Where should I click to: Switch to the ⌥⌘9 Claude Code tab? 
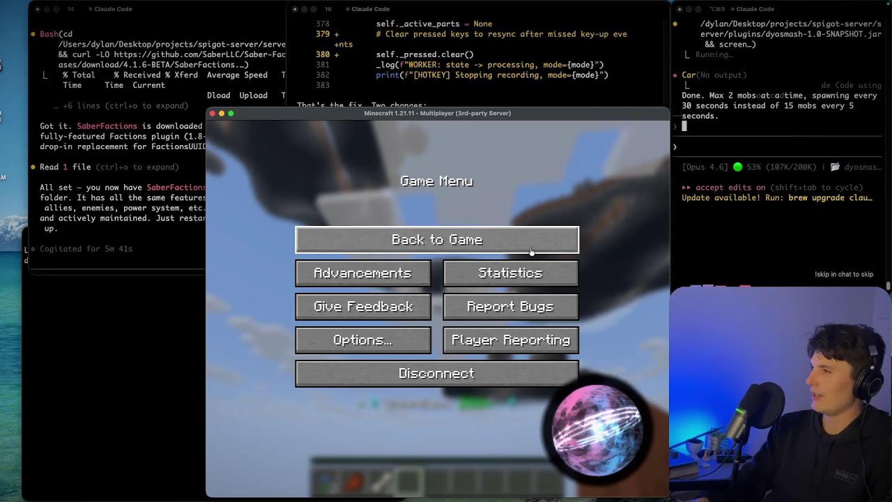coord(741,9)
